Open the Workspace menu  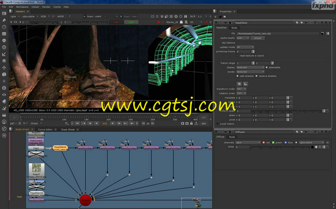click(x=22, y=7)
